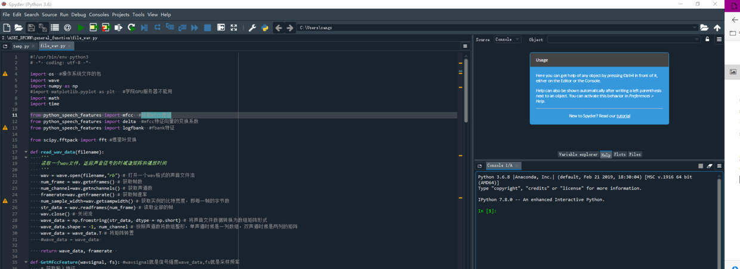Save all files toolbar icon
This screenshot has height=269, width=740.
[43, 27]
